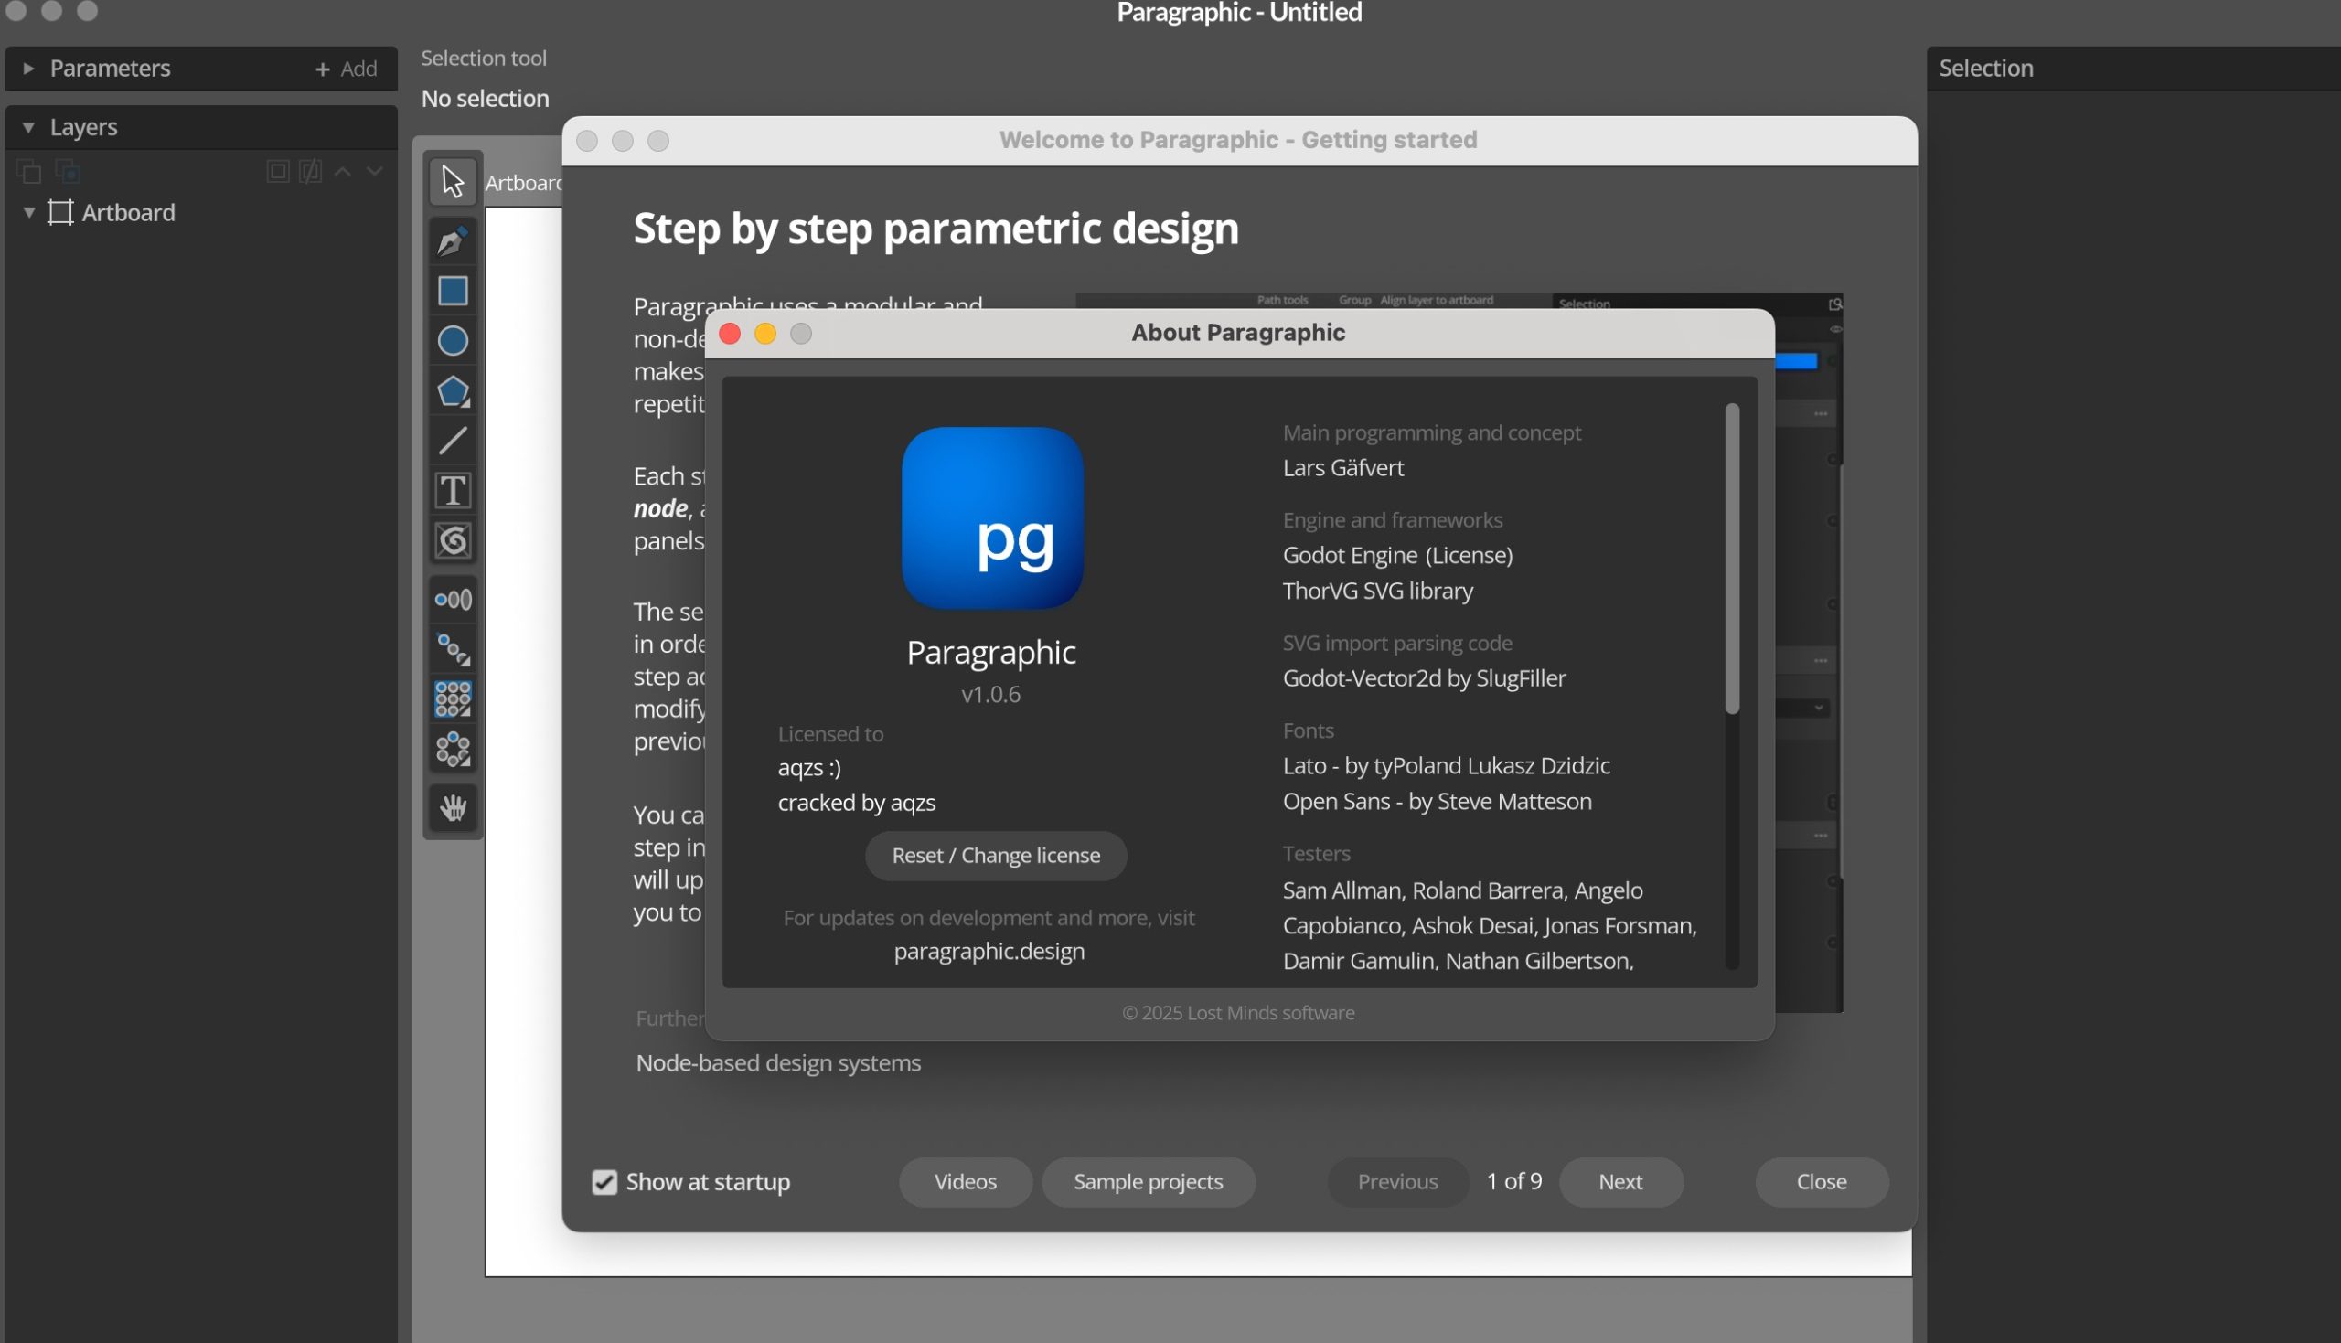
Task: Click the second overlapping-squares icon with blue fill
Action: point(68,172)
